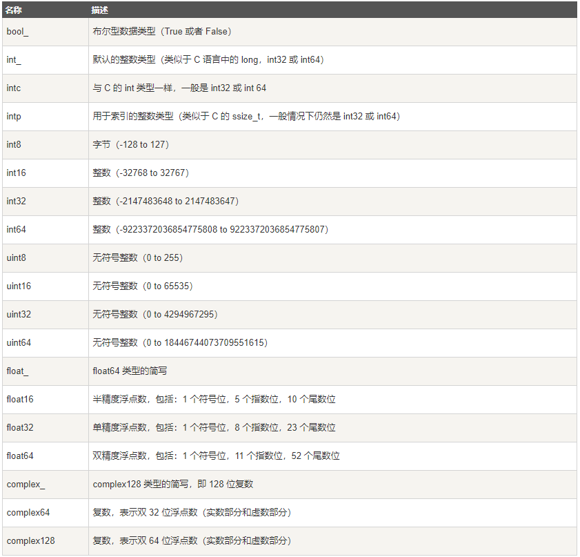Select the float32 name cell
The height and width of the screenshot is (557, 580).
click(45, 428)
